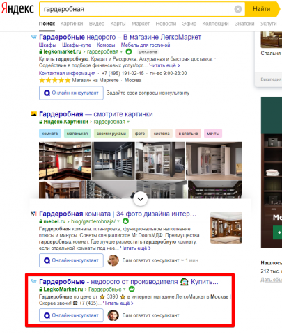Click the bearded consultant avatar in LegkoMarket.ru result
Viewport: 282px width, 334px height.
[x=113, y=315]
